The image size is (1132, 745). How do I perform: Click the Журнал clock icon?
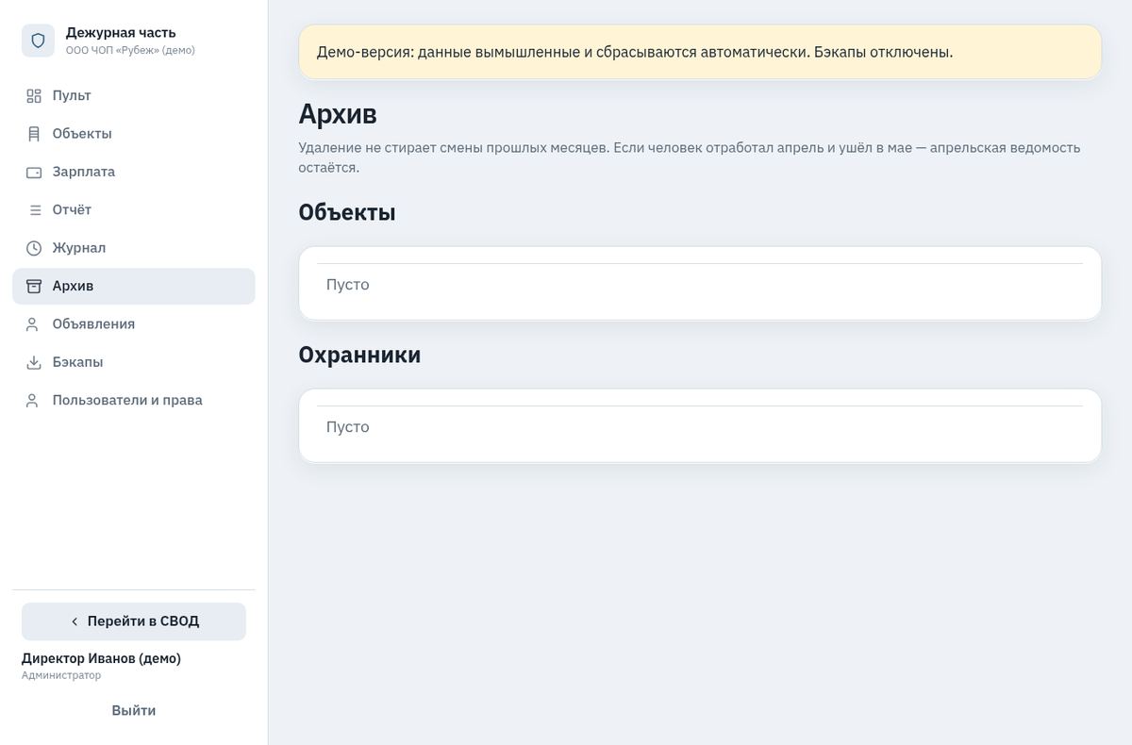click(34, 248)
